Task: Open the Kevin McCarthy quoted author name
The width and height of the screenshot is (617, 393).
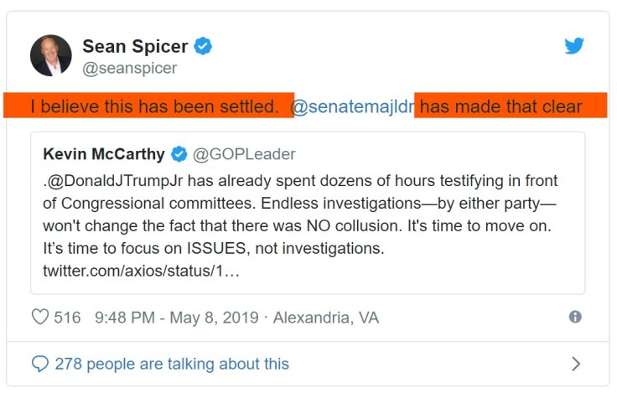Action: [103, 154]
